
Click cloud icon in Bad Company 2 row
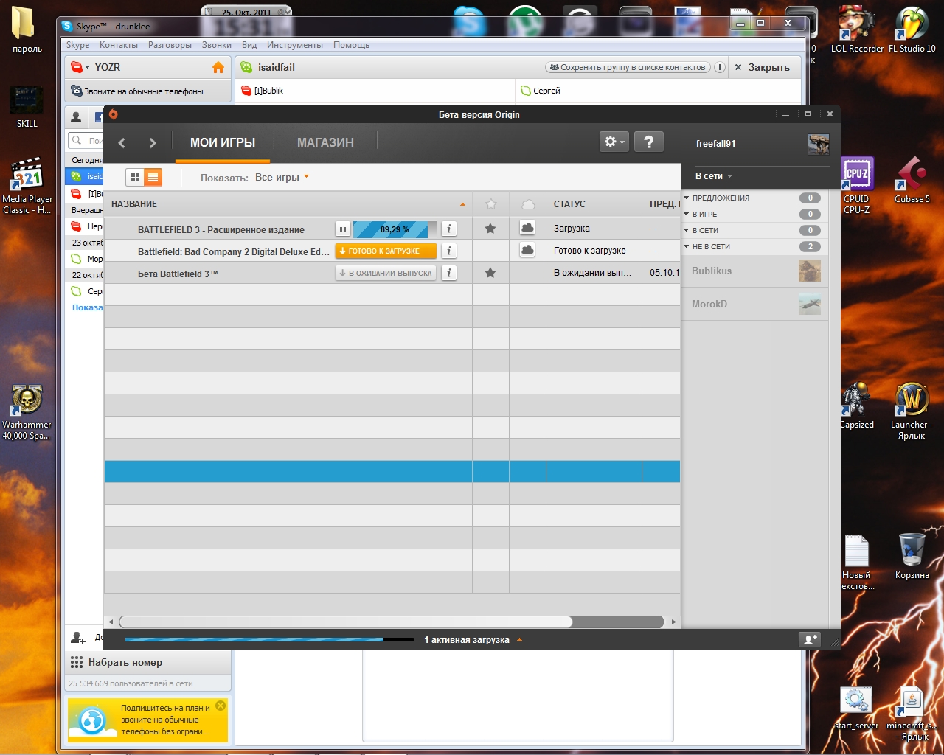point(527,250)
